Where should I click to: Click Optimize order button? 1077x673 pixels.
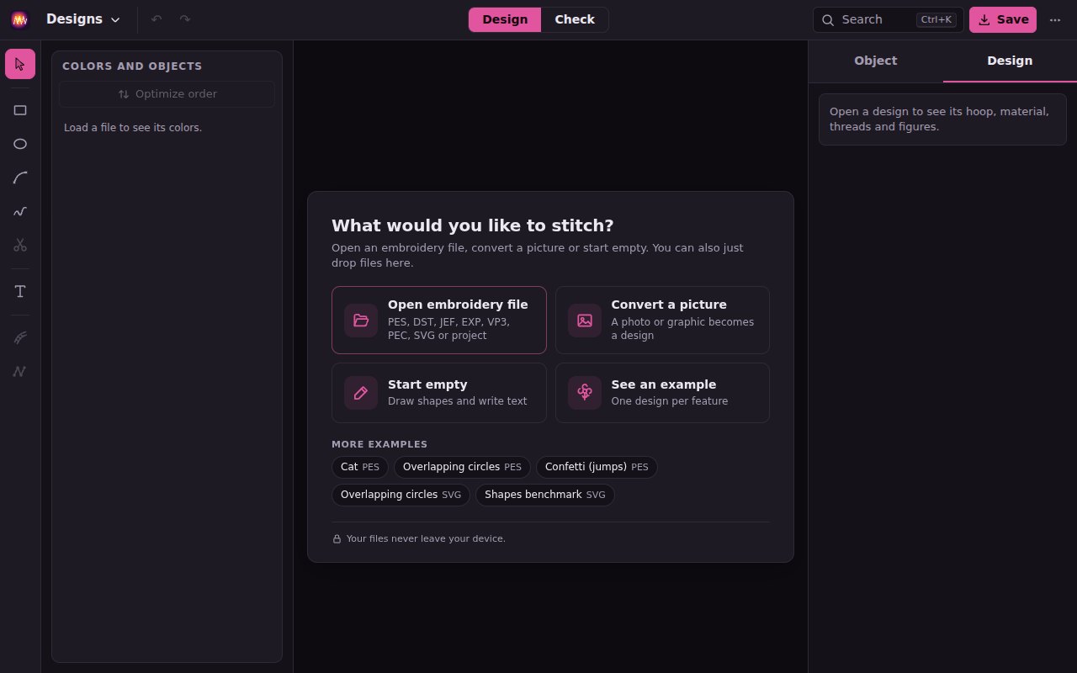(x=167, y=94)
